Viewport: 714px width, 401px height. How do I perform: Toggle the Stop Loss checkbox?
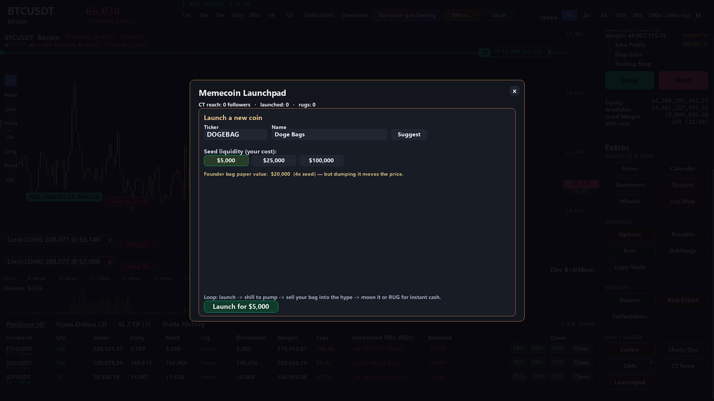608,54
